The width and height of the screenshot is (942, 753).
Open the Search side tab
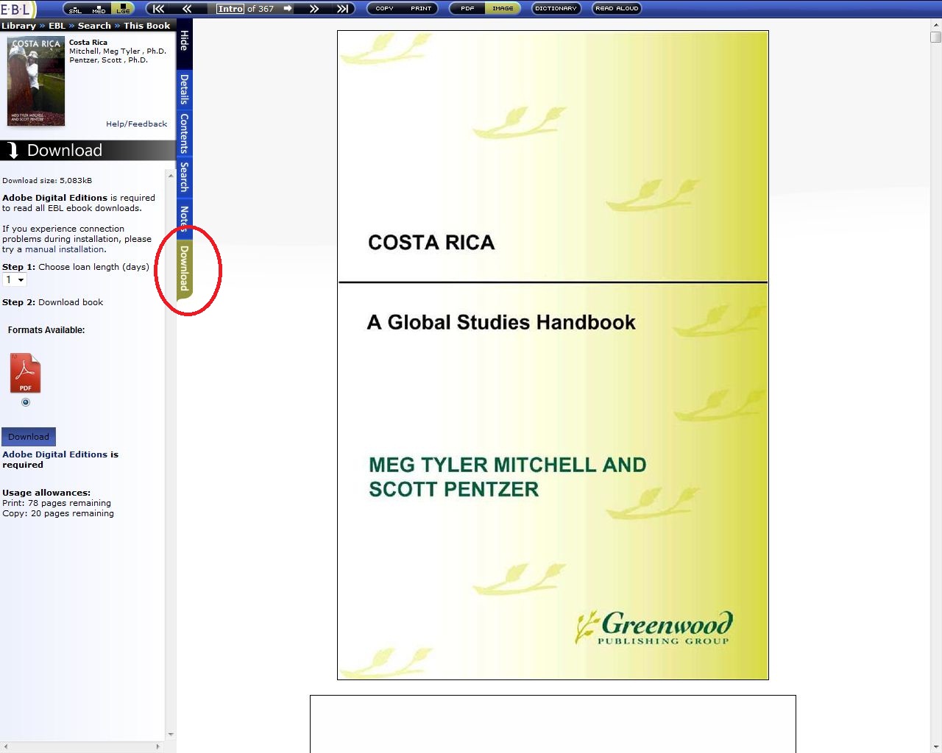pos(184,177)
